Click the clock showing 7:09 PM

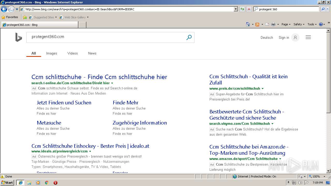point(318,183)
